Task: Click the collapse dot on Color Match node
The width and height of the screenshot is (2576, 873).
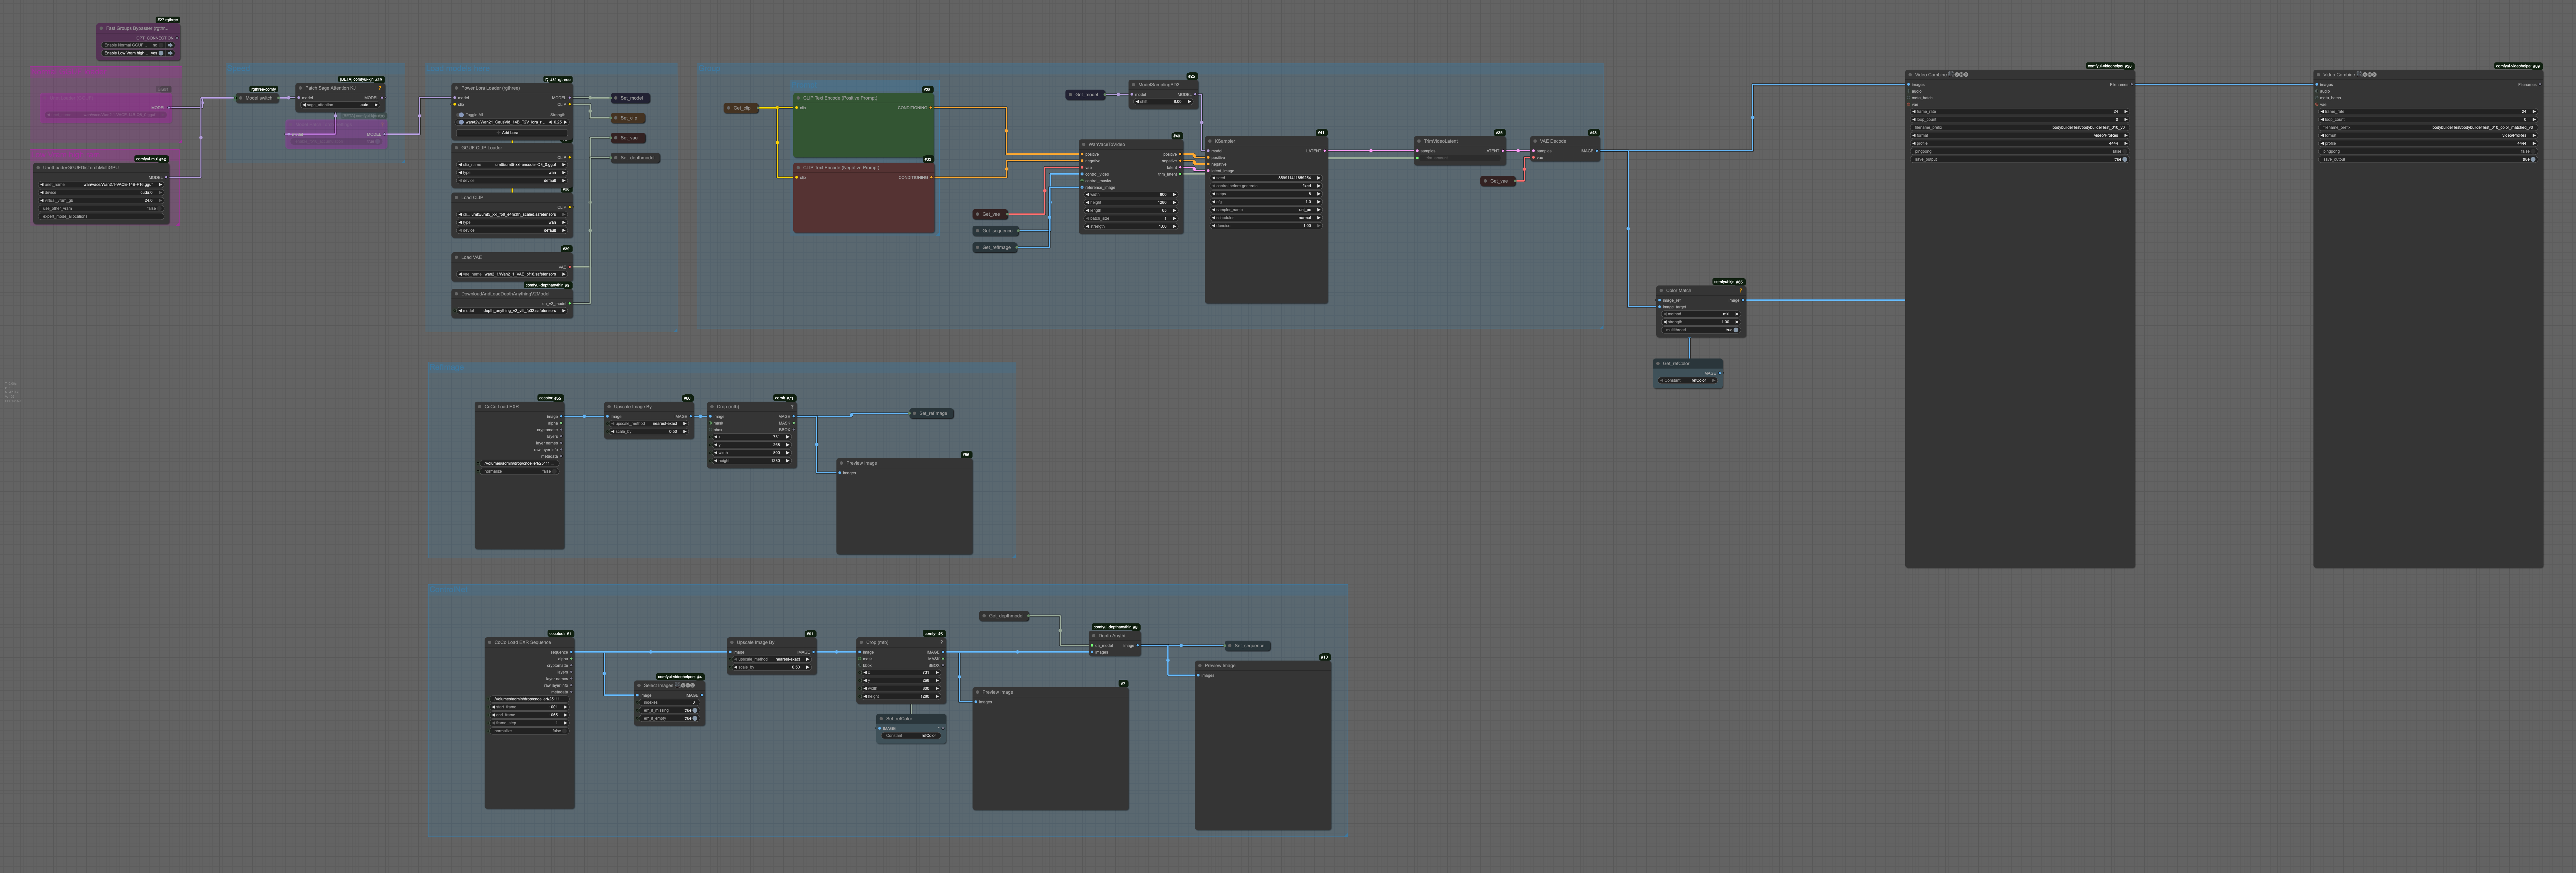Action: pyautogui.click(x=1661, y=291)
